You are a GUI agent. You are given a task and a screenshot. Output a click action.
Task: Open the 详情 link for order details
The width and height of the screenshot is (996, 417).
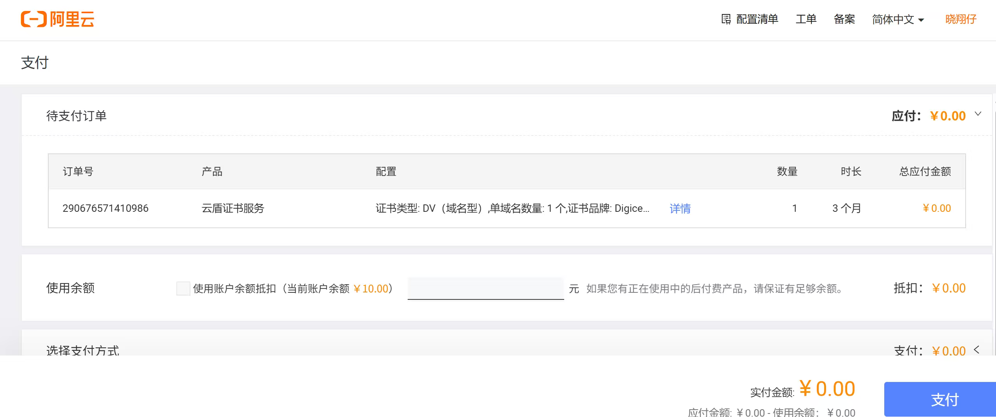[x=680, y=208]
